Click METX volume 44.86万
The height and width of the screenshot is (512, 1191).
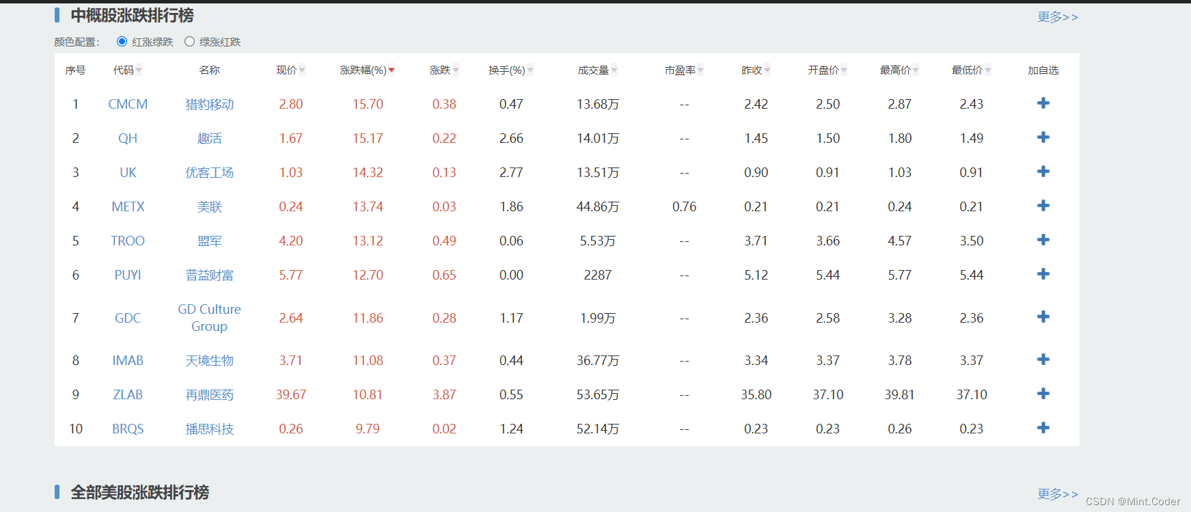point(597,206)
